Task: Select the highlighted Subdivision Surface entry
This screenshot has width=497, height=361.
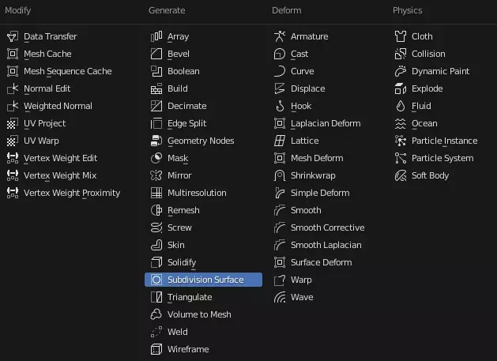Action: (x=204, y=280)
